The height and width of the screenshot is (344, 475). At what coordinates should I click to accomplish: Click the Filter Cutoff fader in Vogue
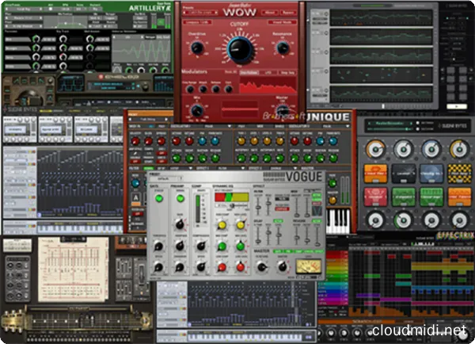258,207
